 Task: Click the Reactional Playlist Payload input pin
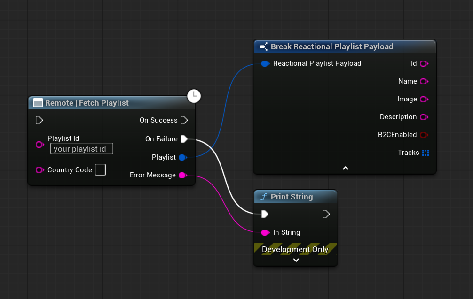click(265, 63)
